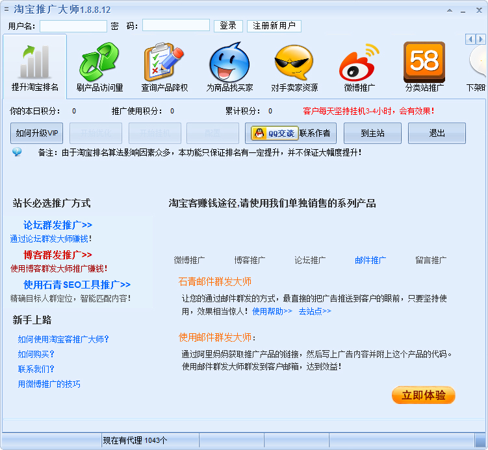Viewport: 488px width, 450px height.
Task: Open the 使用帮助>> link
Action: [272, 311]
